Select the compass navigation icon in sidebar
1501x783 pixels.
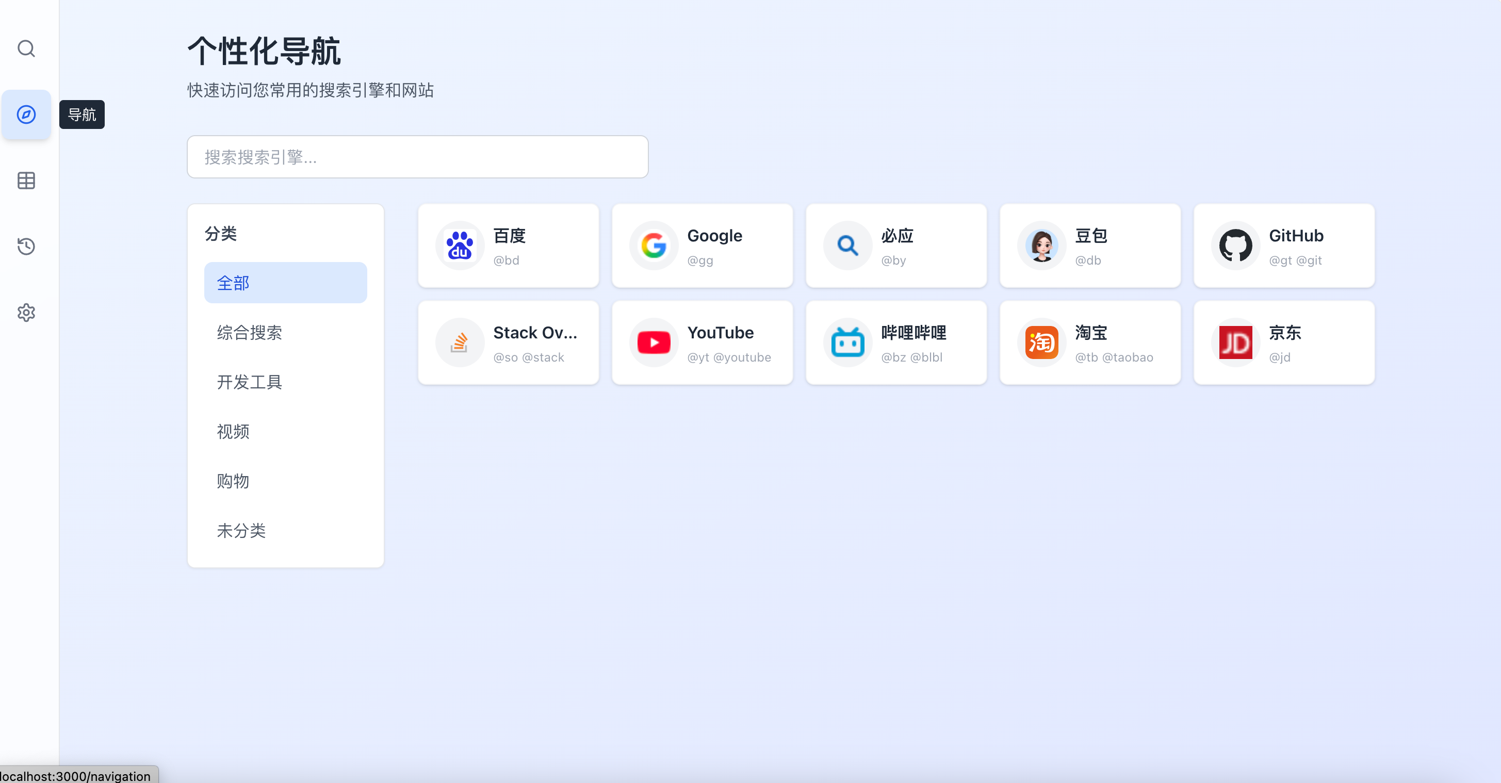[26, 115]
